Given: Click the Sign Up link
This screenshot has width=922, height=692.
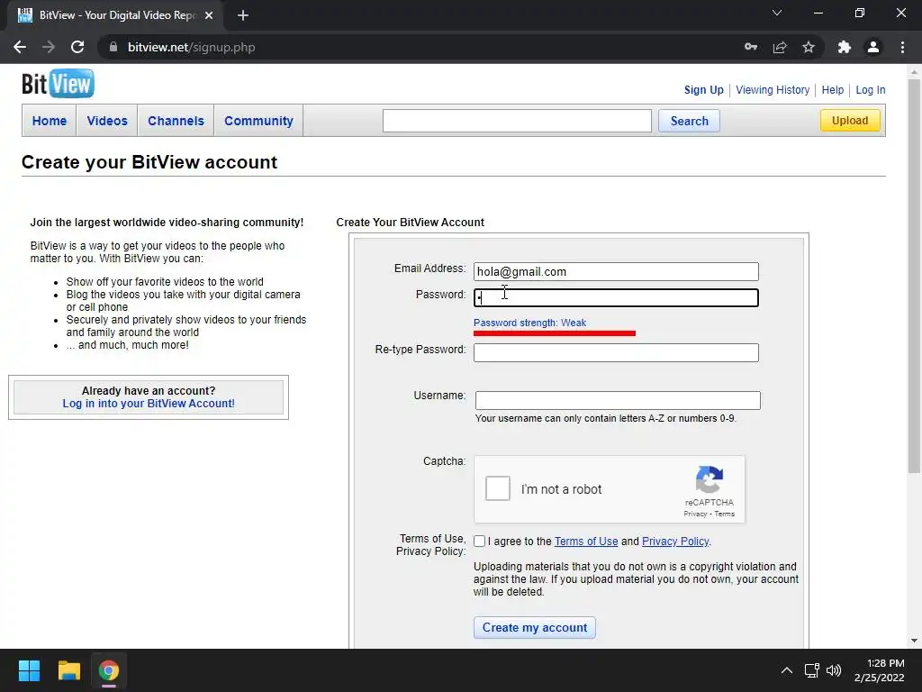Looking at the screenshot, I should [703, 90].
